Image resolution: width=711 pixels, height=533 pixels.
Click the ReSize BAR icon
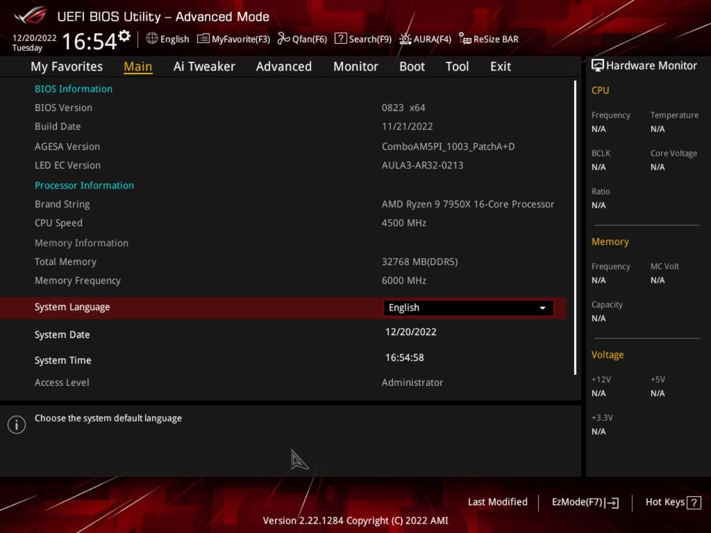[465, 38]
